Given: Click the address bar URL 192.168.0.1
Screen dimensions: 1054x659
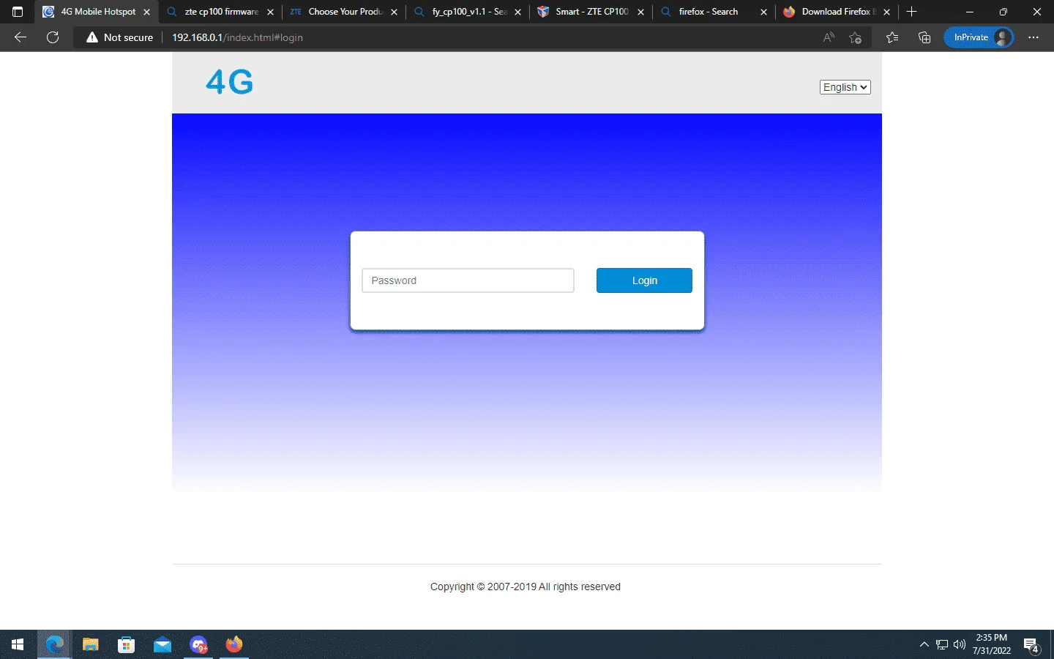Looking at the screenshot, I should tap(237, 37).
